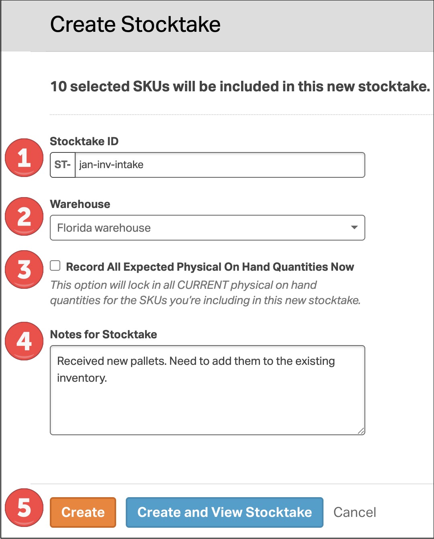Click inside the Notes for Stocktake textarea
Viewport: 434px width, 539px height.
[x=207, y=398]
